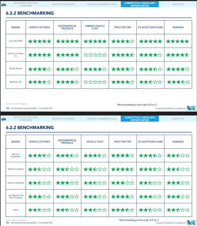Click Xanh SM ranking five-star rating
Viewport: 197px width, 226px height.
coord(177,42)
